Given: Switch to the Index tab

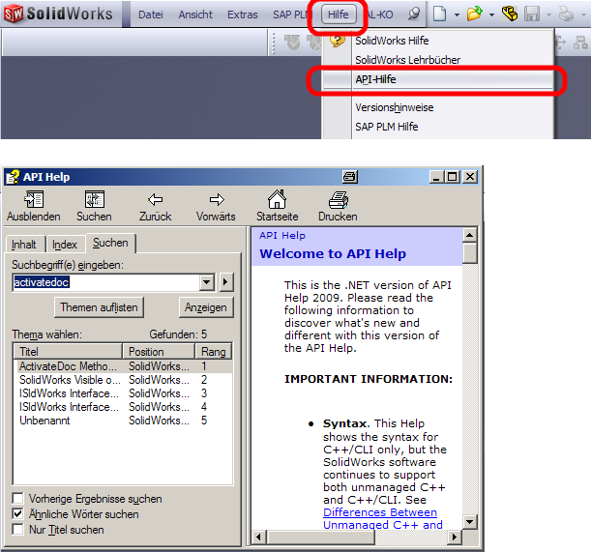Looking at the screenshot, I should click(x=65, y=245).
